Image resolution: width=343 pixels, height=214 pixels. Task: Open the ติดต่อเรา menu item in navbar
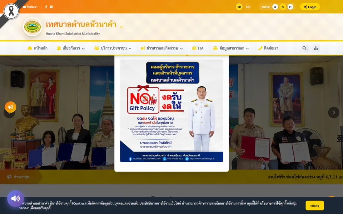(268, 48)
